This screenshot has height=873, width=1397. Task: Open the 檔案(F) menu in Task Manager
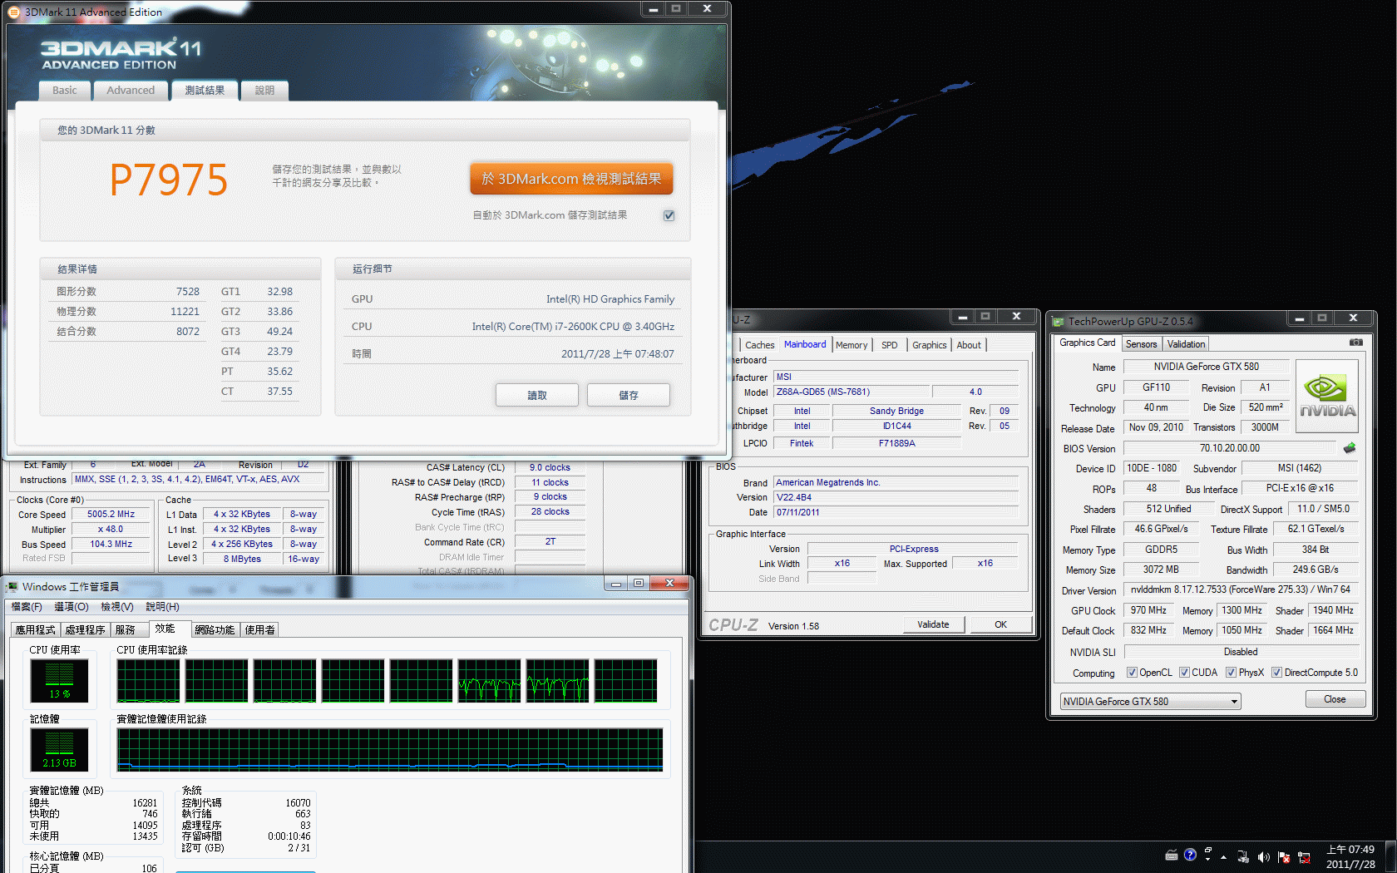[27, 607]
